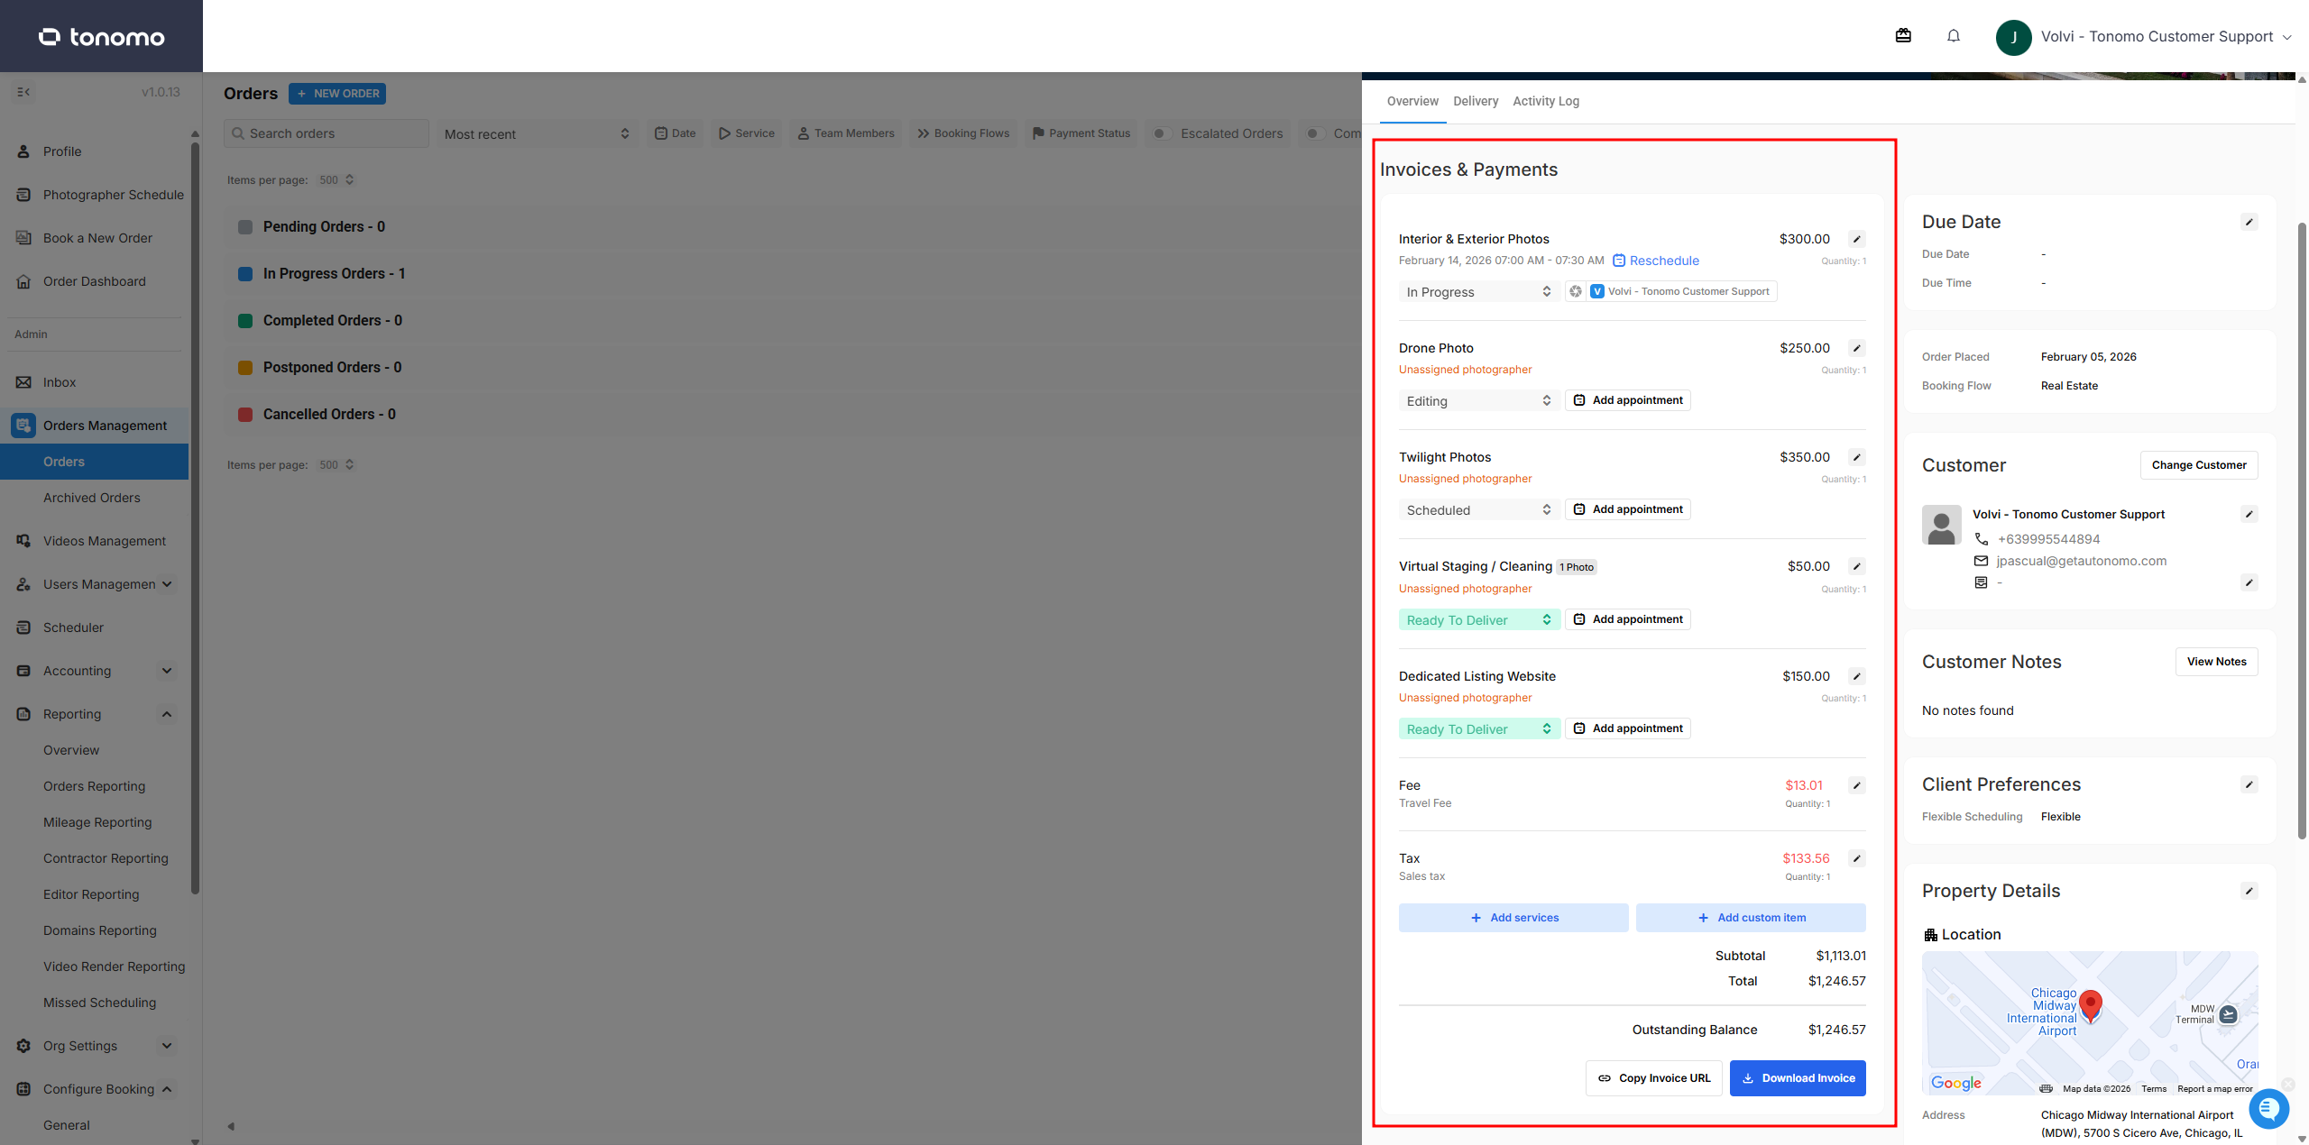Click the Profile person icon
The height and width of the screenshot is (1145, 2309).
(x=23, y=151)
